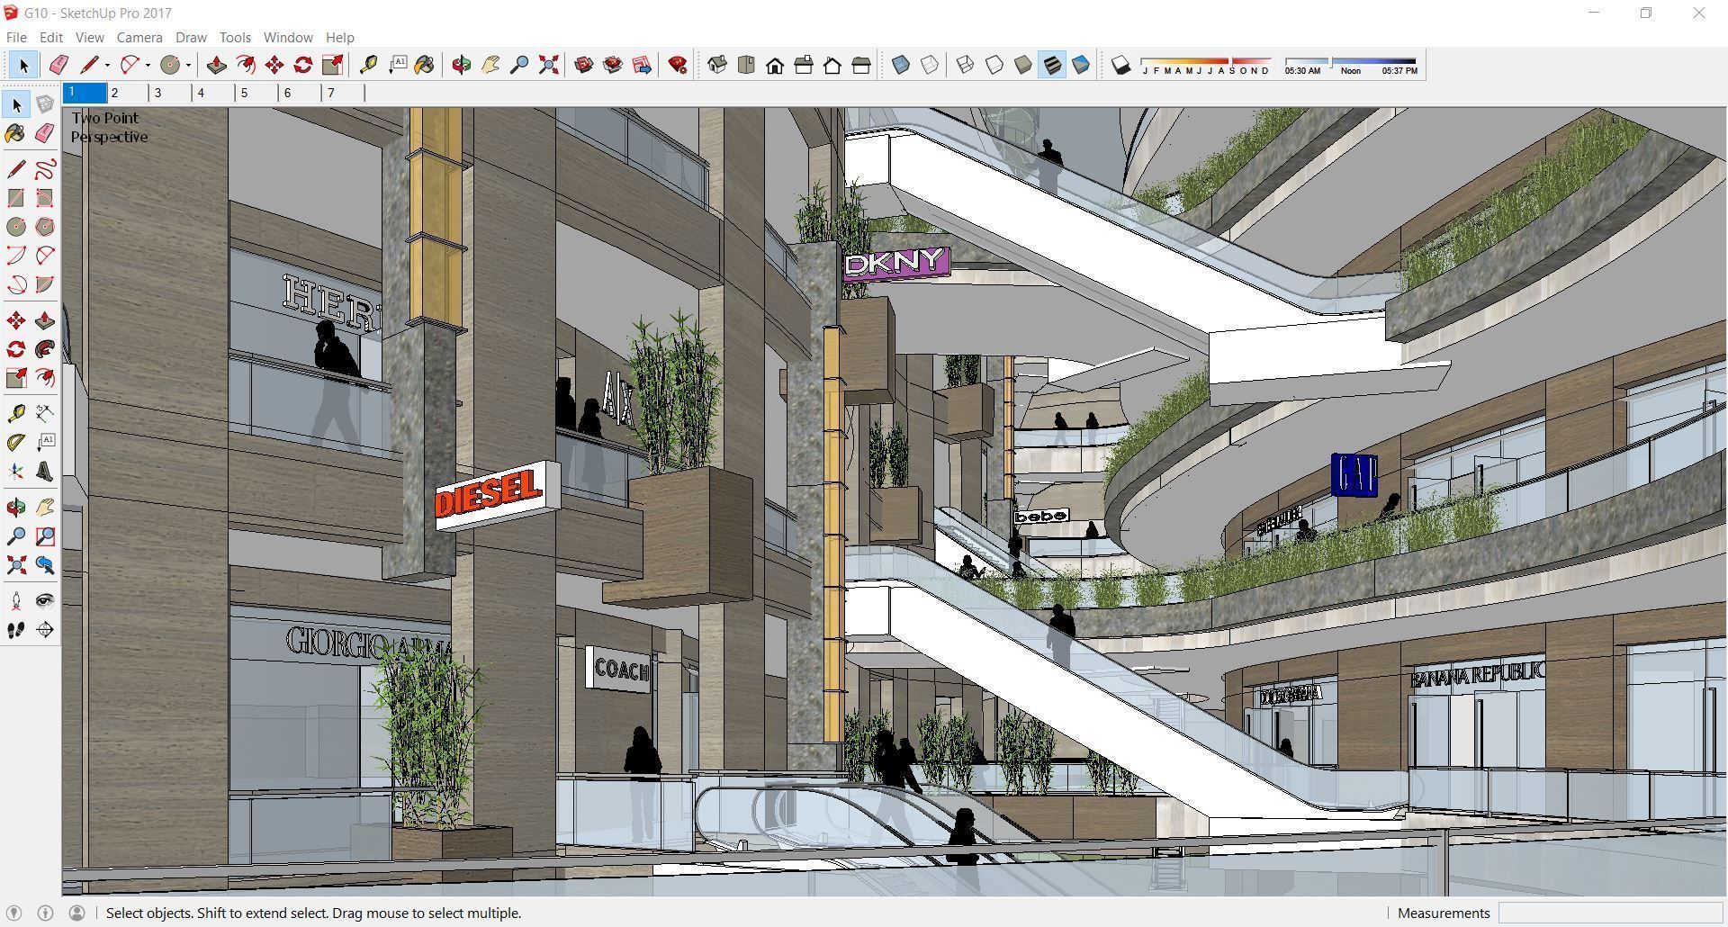Enable Shaded With Textures style
Viewport: 1728px width, 927px height.
coord(1052,65)
